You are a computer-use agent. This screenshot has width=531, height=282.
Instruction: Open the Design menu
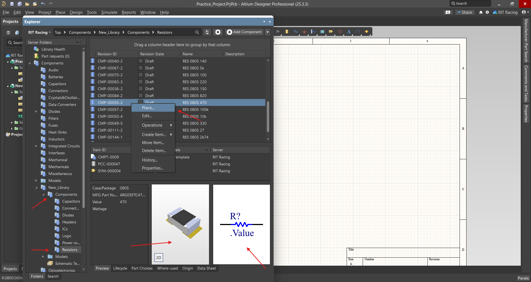[76, 12]
